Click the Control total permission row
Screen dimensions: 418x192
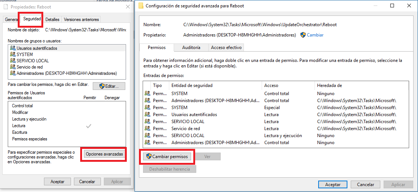(x=67, y=106)
